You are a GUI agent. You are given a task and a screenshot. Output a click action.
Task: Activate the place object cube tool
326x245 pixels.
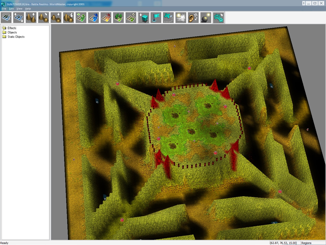[x=144, y=18]
